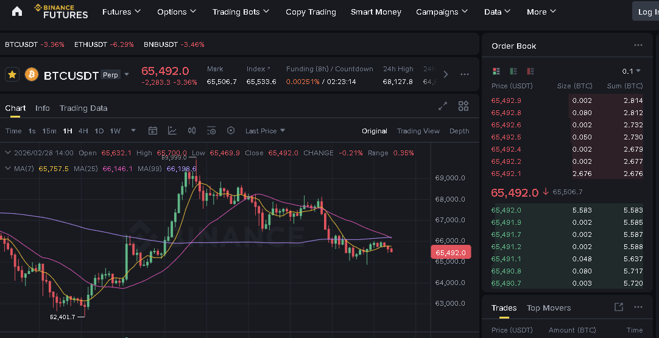Open the more time intervals dropdown
The width and height of the screenshot is (659, 338).
(133, 131)
